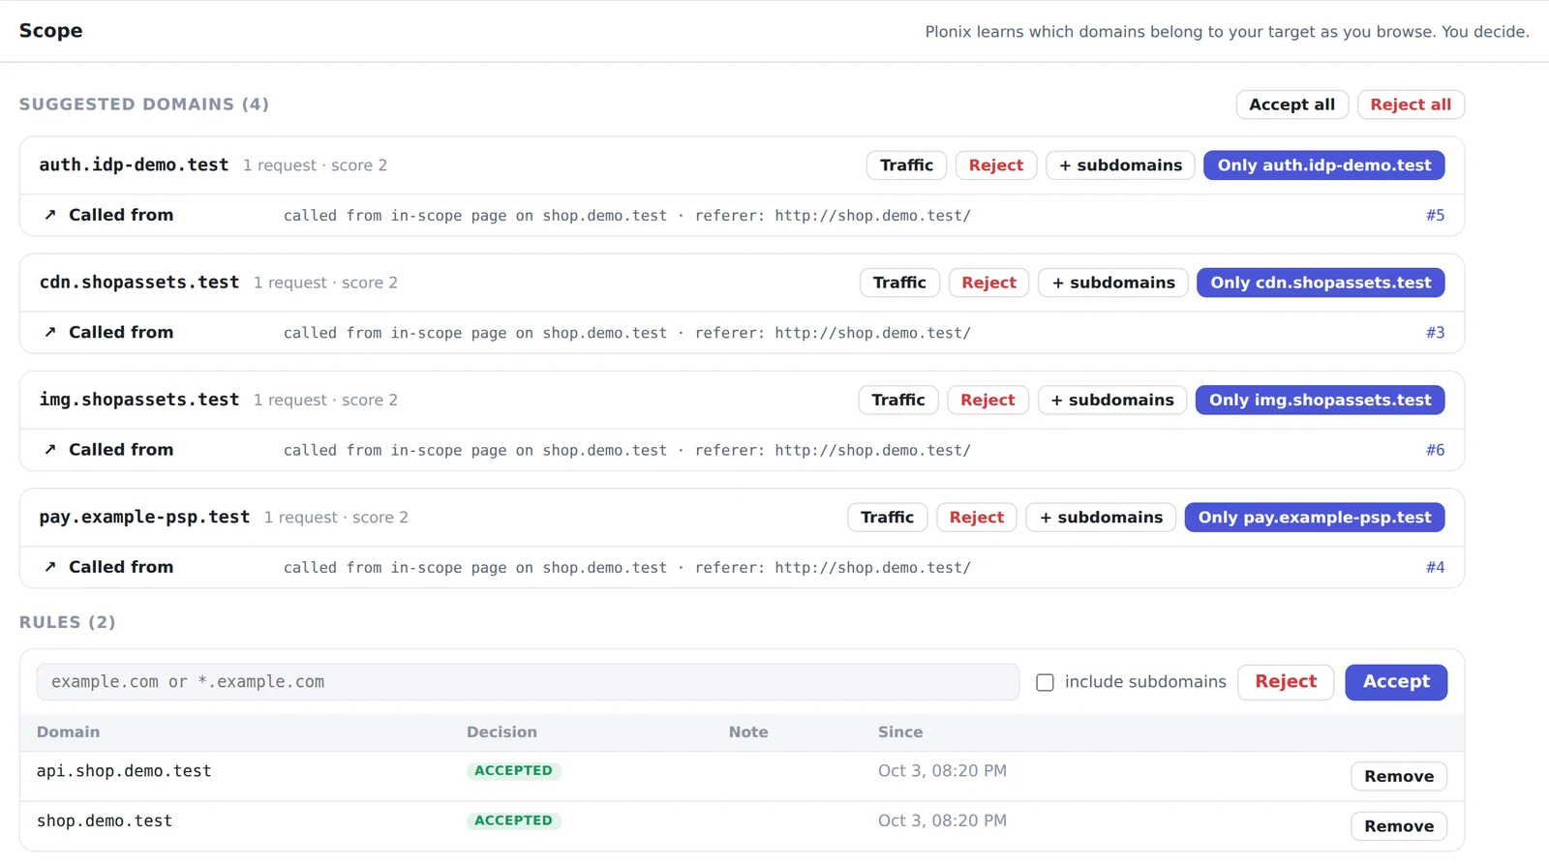This screenshot has height=864, width=1549.
Task: Accept all suggested domains
Action: [x=1291, y=104]
